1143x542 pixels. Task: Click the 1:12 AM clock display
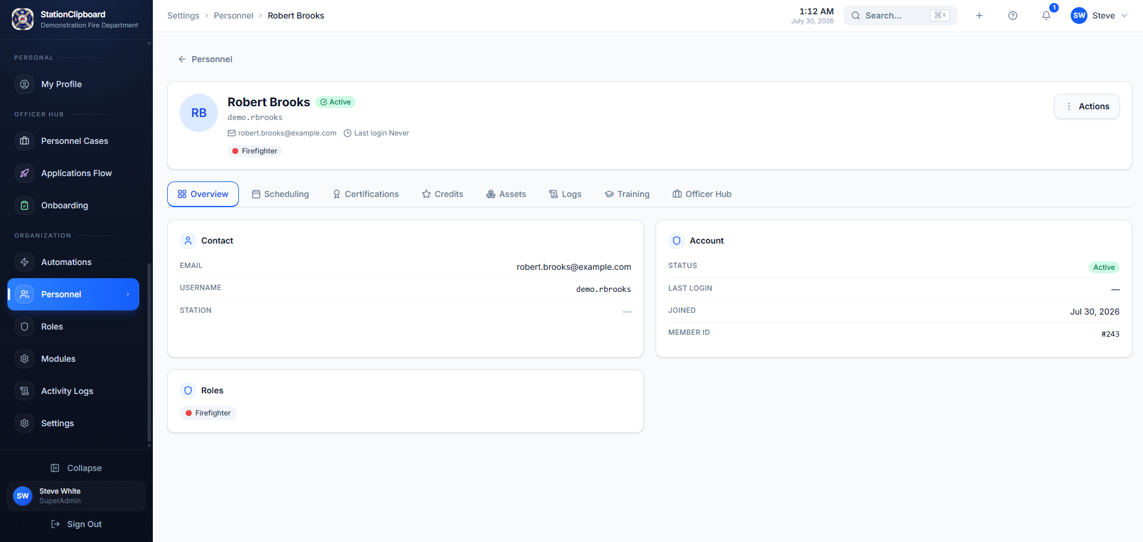point(816,11)
